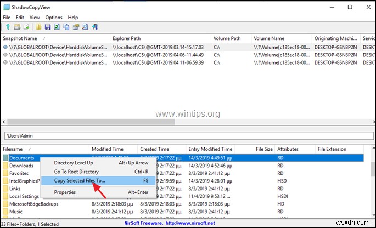
Task: Click the Downloads folder icon
Action: 5,166
